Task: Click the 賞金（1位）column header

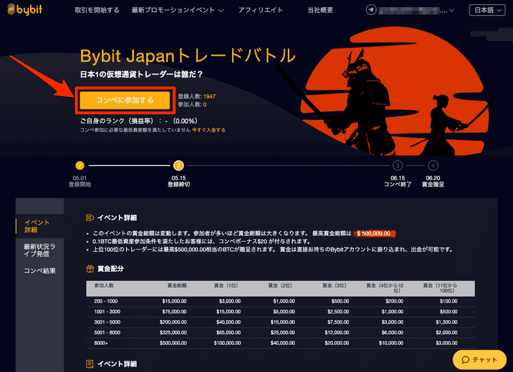Action: click(226, 285)
